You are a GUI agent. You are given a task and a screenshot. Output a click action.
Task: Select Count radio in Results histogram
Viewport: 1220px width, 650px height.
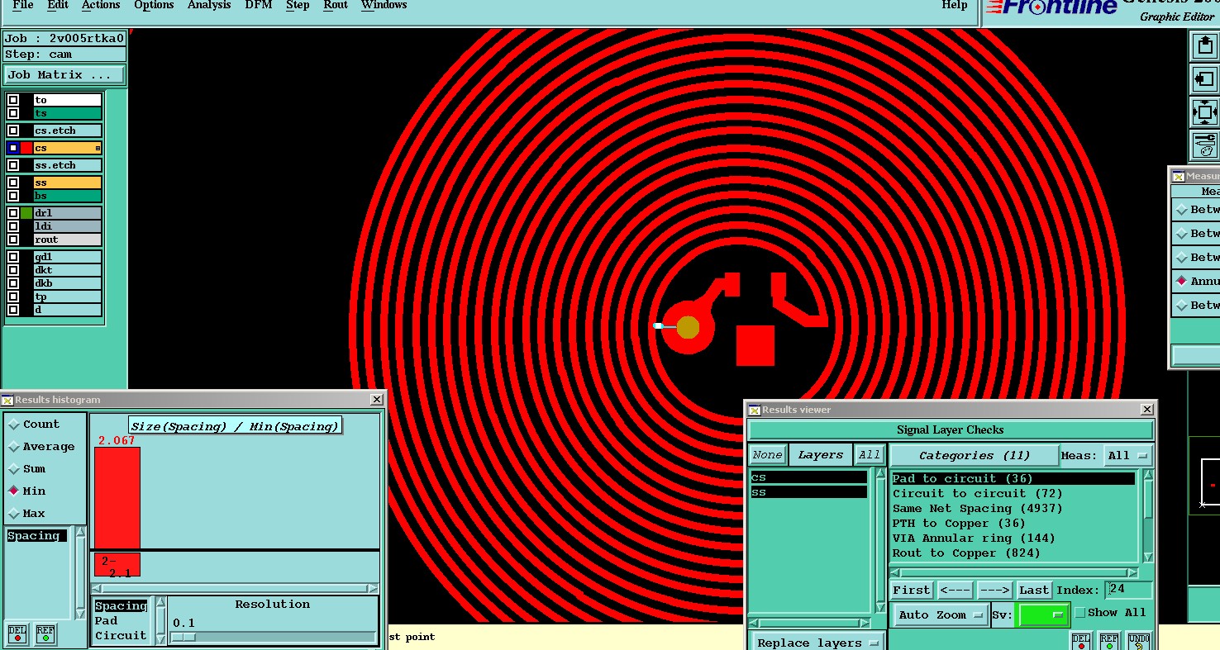[14, 425]
